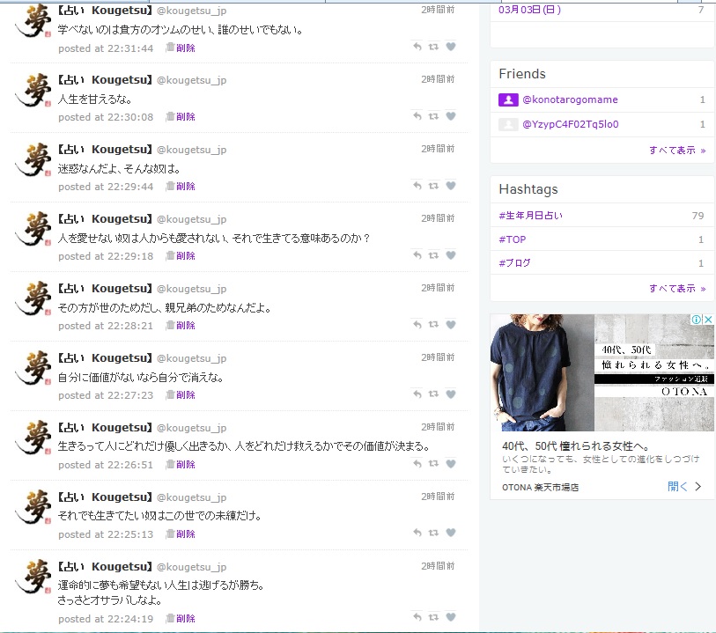Click the purple avatar of @konotarogomame
716x633 pixels.
coord(508,99)
